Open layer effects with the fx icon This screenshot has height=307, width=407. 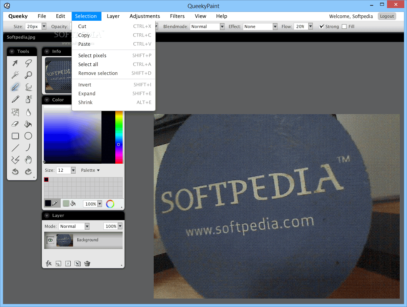48,264
